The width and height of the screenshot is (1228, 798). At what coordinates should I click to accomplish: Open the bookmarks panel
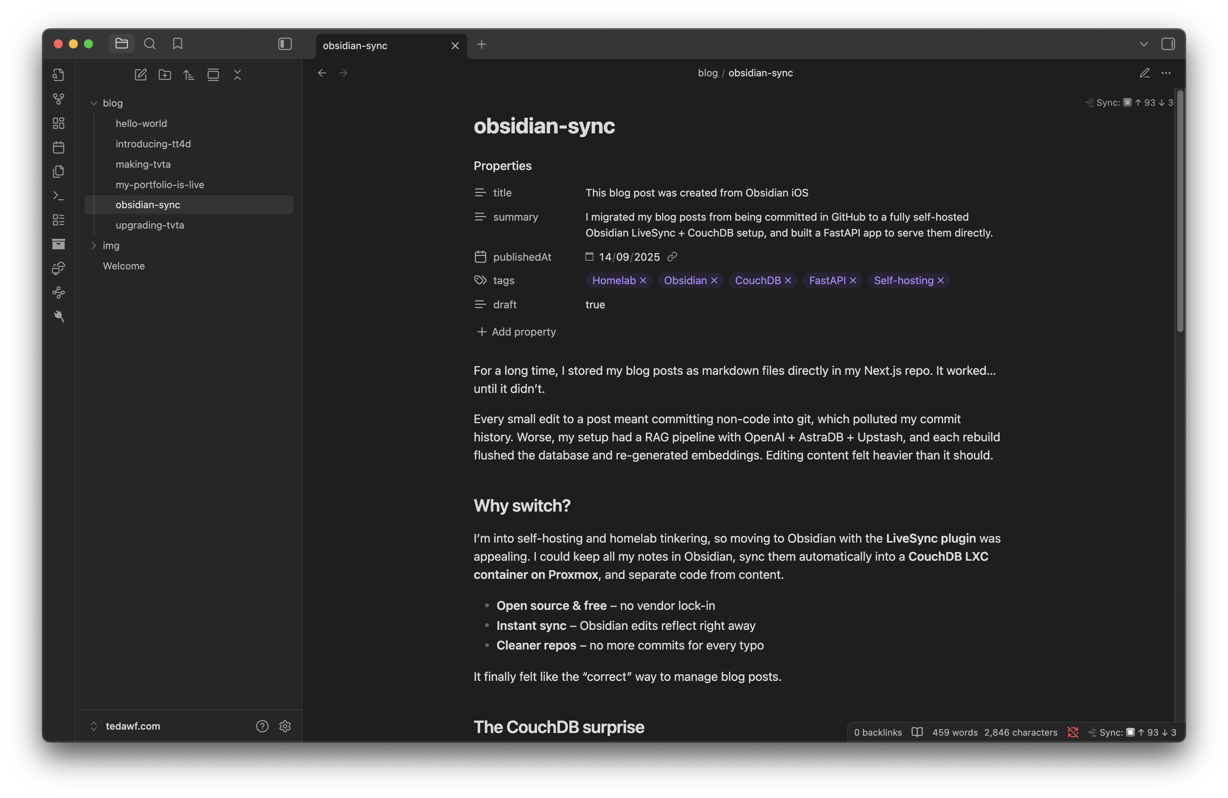pyautogui.click(x=177, y=44)
